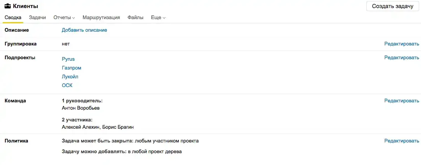Expand the Отчеты dropdown
Screen dimensions: 421x165
coord(64,18)
